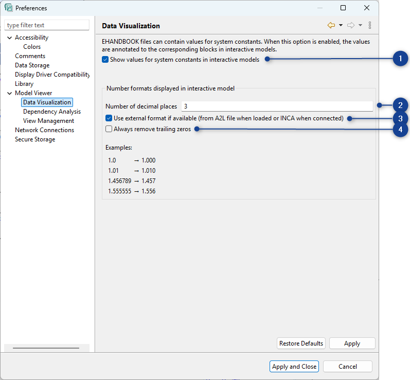
Task: Click the example line 1.456789 → 1.457
Action: 132,181
